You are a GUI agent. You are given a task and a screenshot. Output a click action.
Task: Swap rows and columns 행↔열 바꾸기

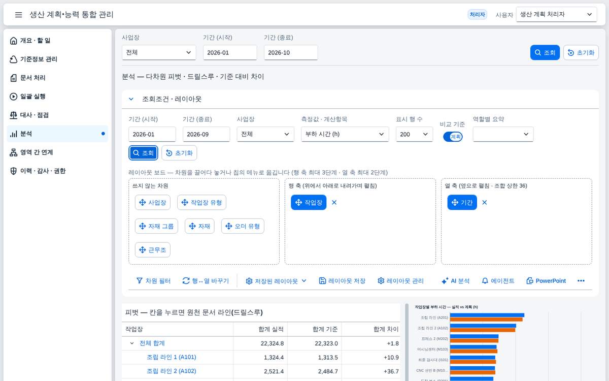pos(206,281)
